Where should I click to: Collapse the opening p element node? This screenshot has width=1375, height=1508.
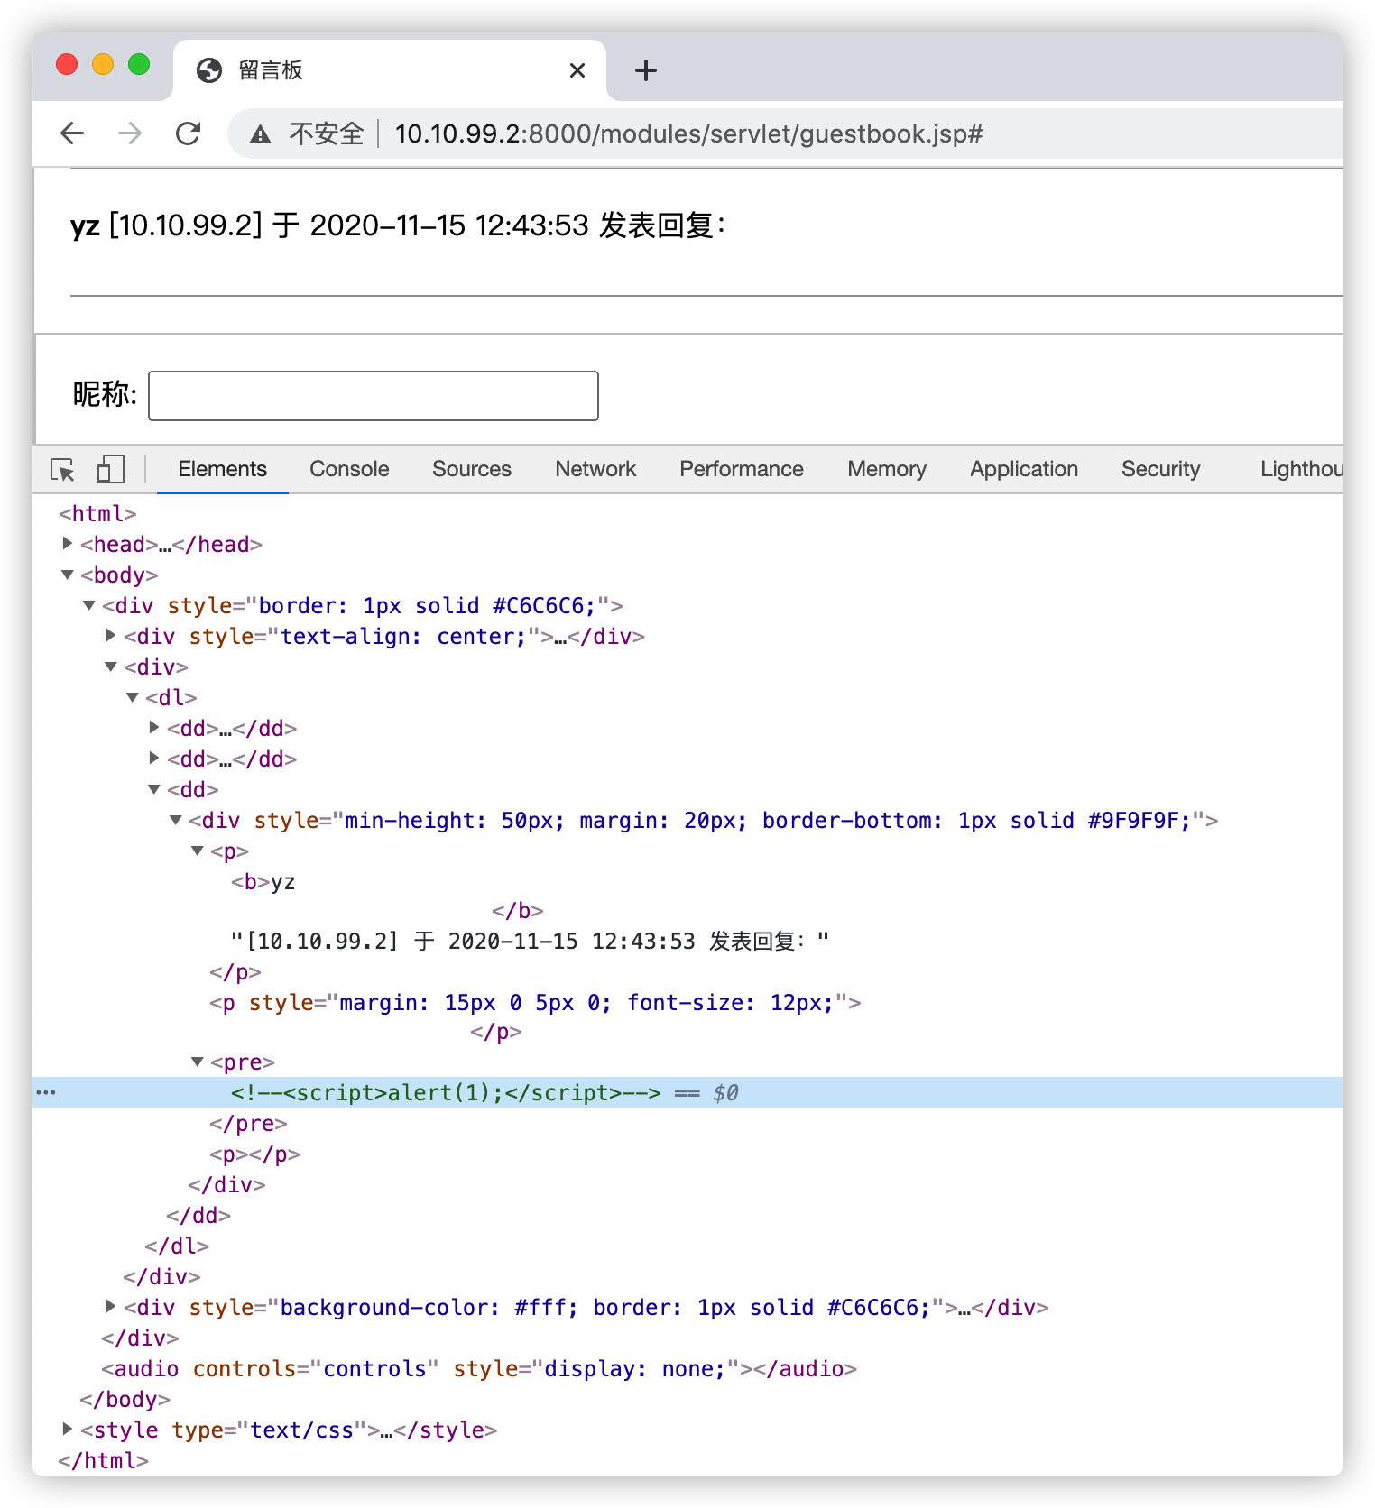[198, 851]
